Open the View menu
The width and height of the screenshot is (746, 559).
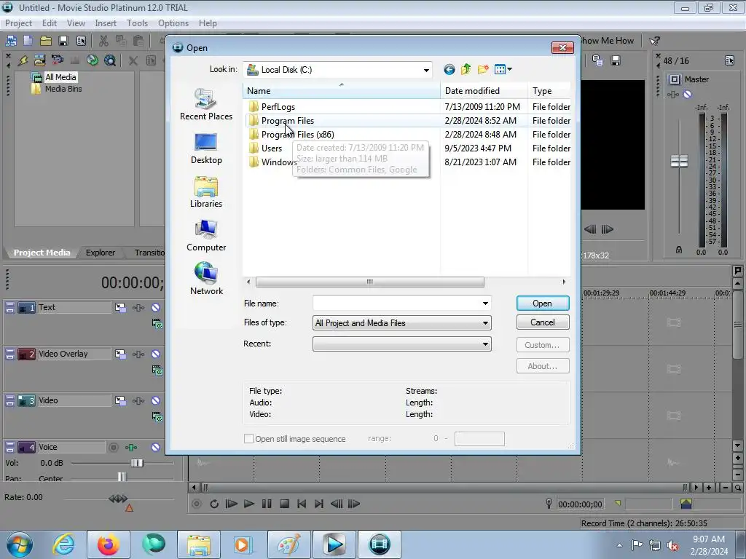click(x=76, y=23)
